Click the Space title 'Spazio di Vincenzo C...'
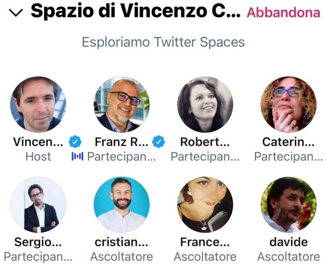This screenshot has height=264, width=326. coord(135,11)
